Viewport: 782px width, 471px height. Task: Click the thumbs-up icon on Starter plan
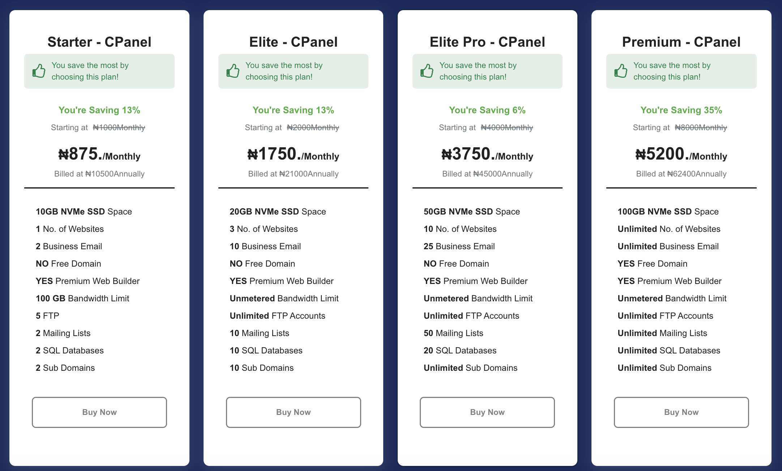coord(39,71)
